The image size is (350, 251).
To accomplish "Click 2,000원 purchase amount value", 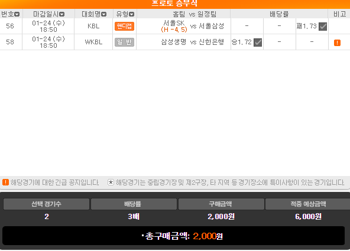I will (221, 217).
